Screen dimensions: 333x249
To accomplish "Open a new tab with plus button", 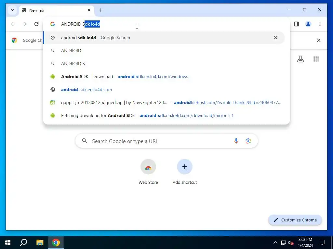I will pyautogui.click(x=101, y=10).
